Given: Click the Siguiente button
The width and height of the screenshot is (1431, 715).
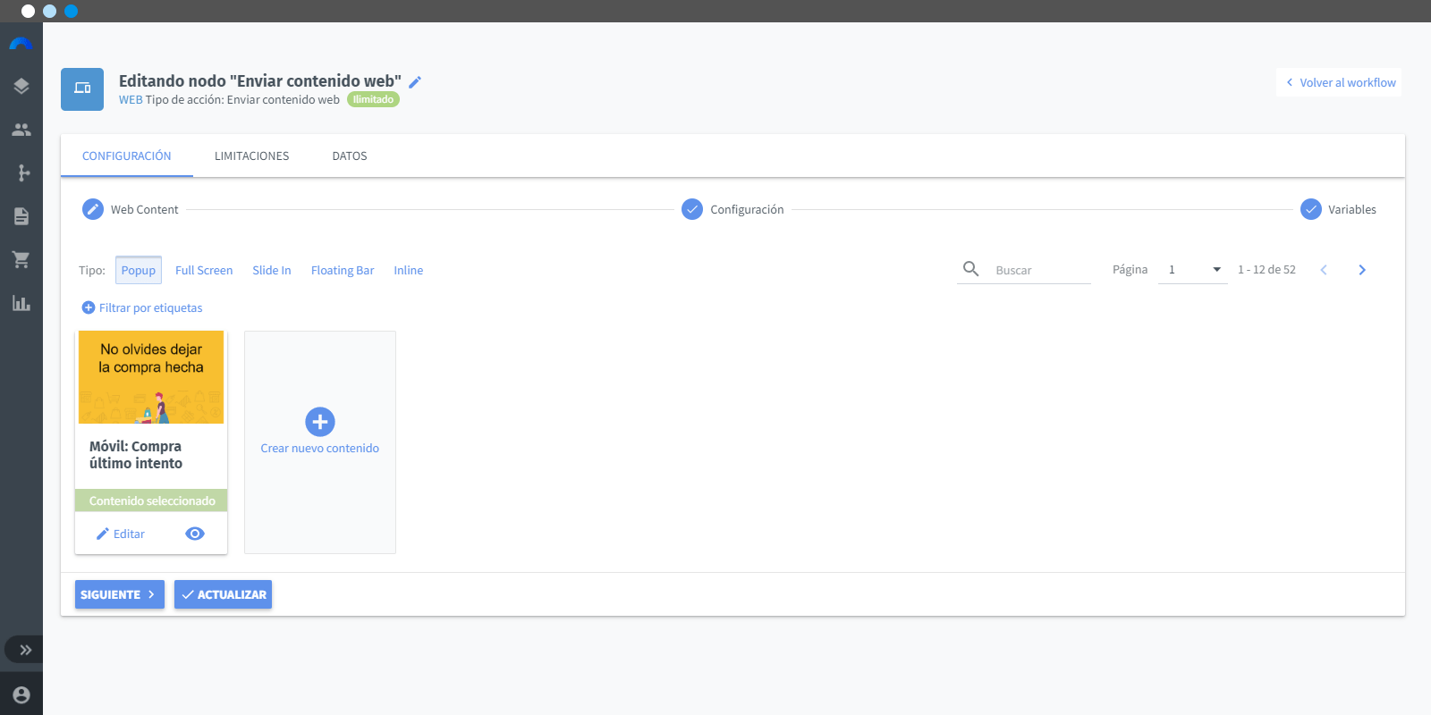Looking at the screenshot, I should click(x=120, y=594).
